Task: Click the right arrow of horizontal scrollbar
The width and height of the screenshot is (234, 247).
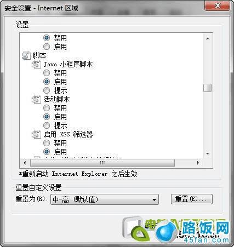Action: tap(198, 163)
